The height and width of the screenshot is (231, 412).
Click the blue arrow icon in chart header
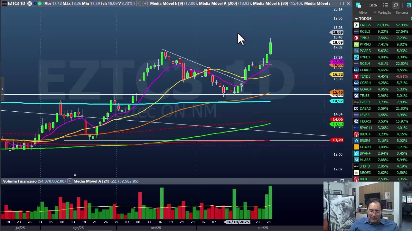pyautogui.click(x=35, y=4)
